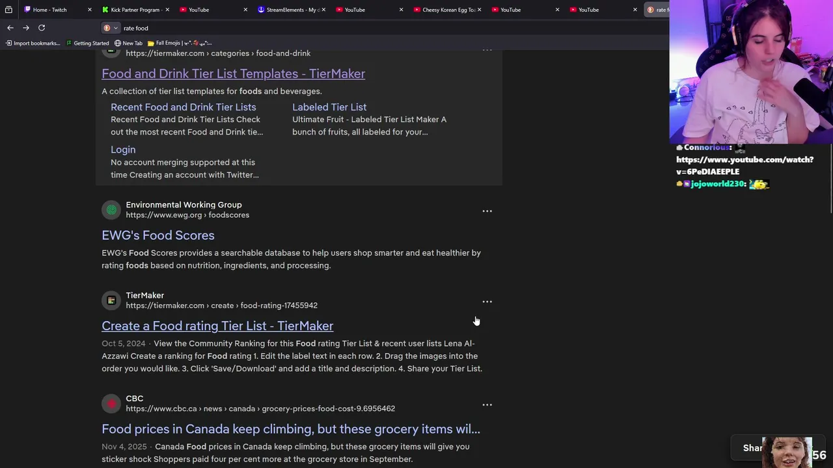Open EWG's Food Scores result
Image resolution: width=833 pixels, height=468 pixels.
click(157, 235)
